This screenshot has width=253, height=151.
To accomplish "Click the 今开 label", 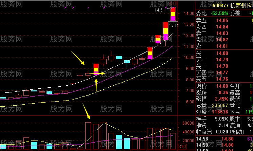I will pyautogui.click(x=235, y=86).
